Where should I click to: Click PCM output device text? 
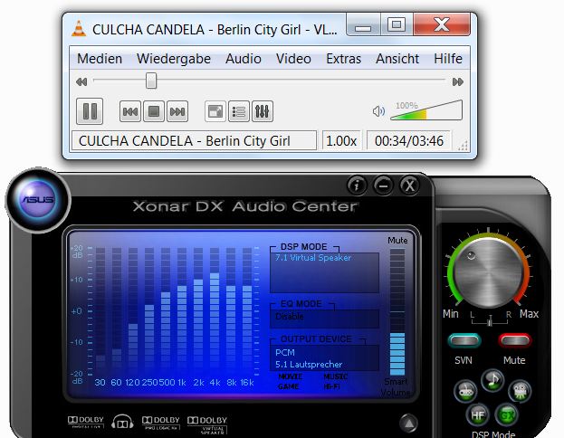point(285,352)
